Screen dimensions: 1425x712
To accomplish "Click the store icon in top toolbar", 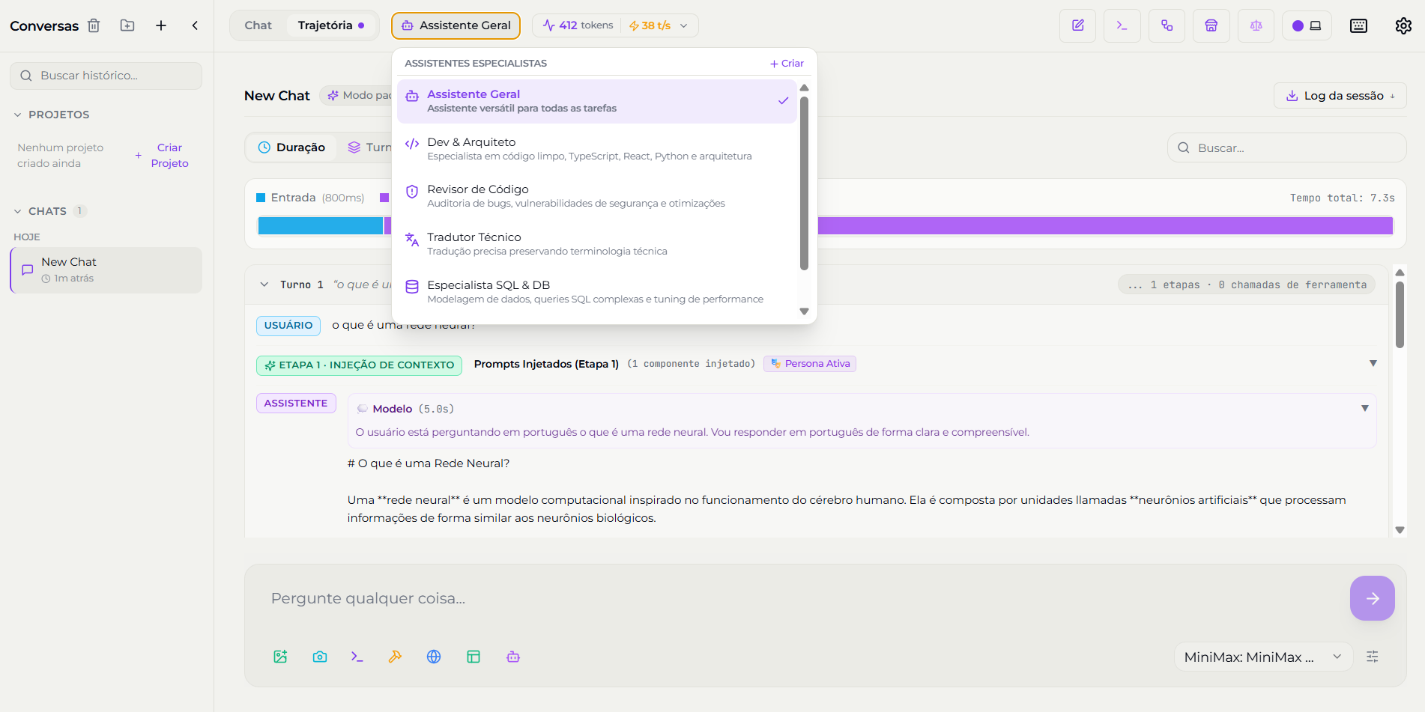I will coord(1211,25).
